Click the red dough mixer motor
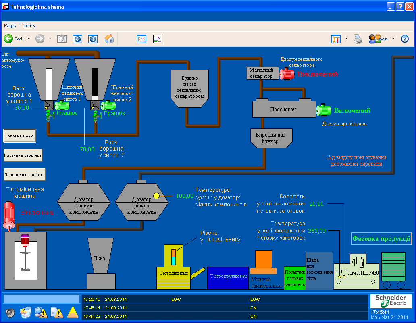Image resolution: width=416 pixels, height=323 pixels. pos(9,215)
